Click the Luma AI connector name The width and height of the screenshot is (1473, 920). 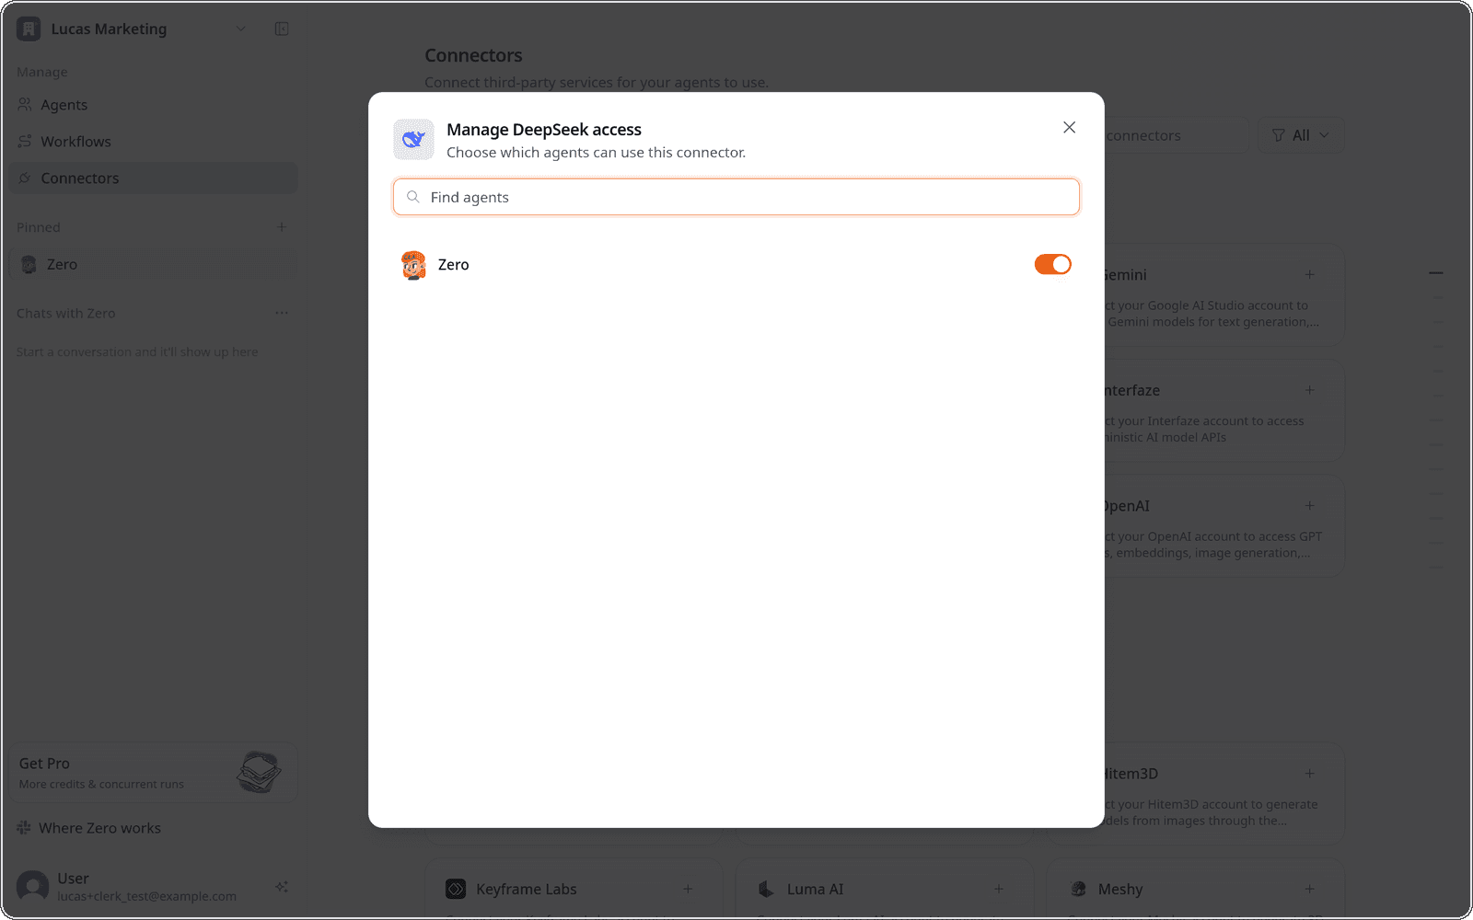(x=815, y=889)
